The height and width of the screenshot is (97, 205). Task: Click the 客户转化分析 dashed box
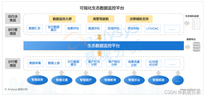click(114, 63)
